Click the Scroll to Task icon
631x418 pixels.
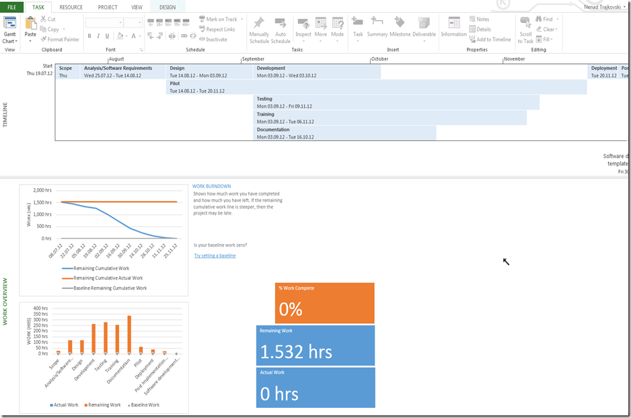point(525,24)
